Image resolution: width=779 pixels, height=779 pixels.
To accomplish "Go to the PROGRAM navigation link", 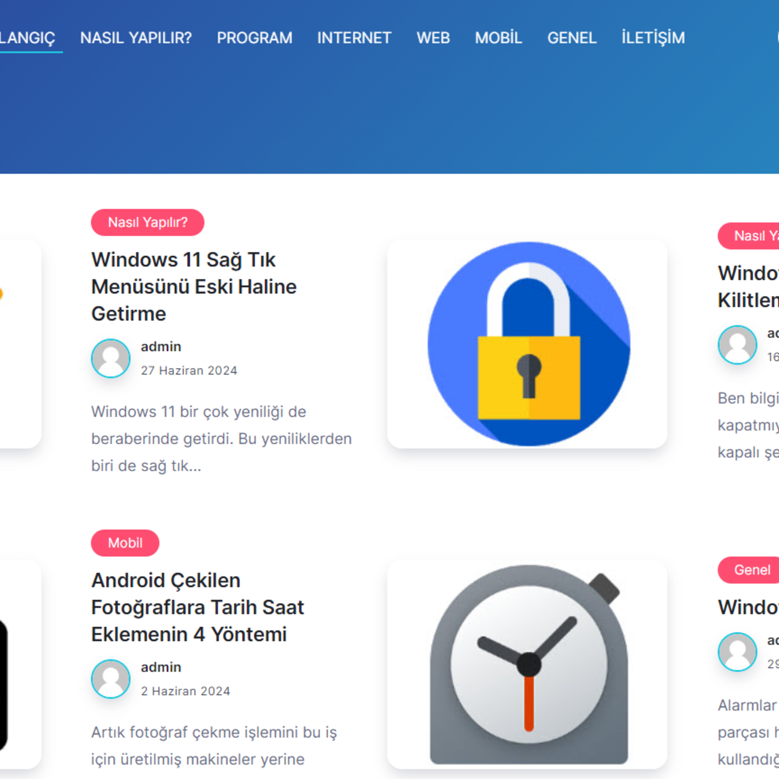I will [254, 38].
